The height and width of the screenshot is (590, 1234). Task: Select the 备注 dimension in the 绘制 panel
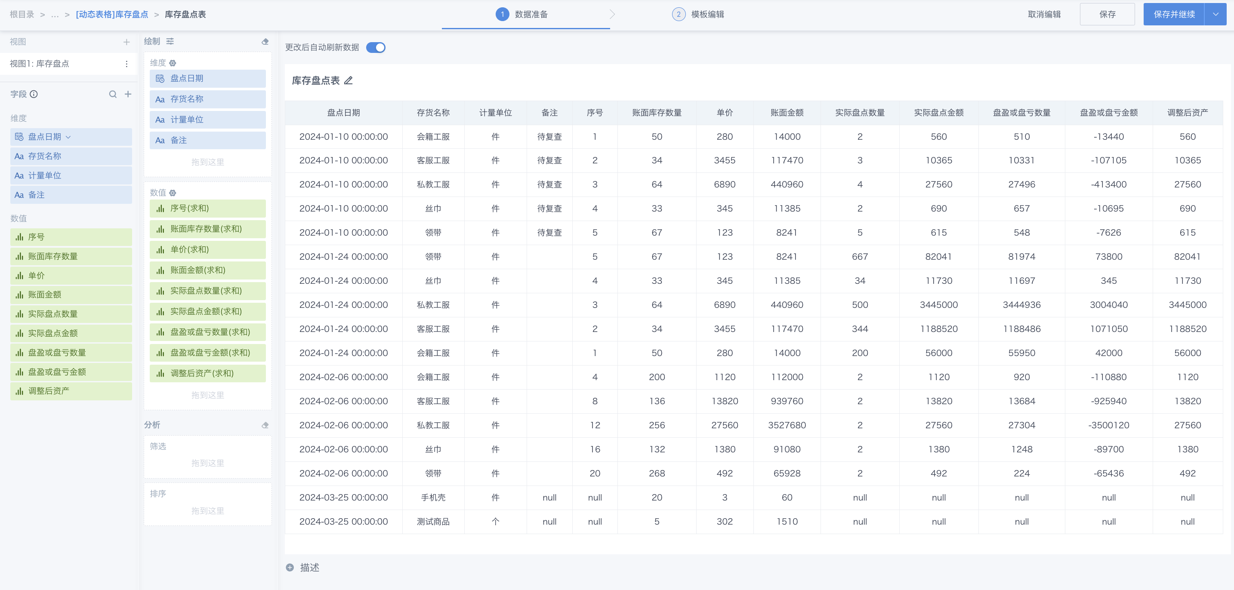(207, 140)
